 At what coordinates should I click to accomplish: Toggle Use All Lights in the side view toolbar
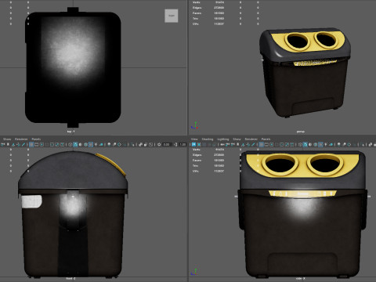point(326,144)
